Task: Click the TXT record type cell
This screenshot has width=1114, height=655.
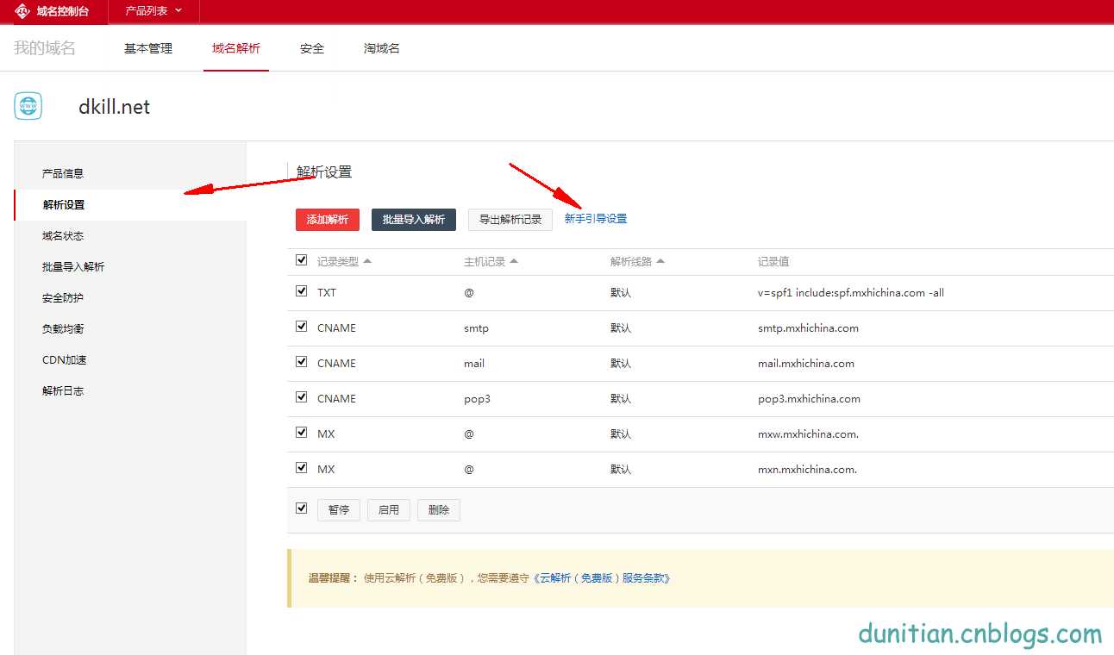Action: (x=327, y=292)
